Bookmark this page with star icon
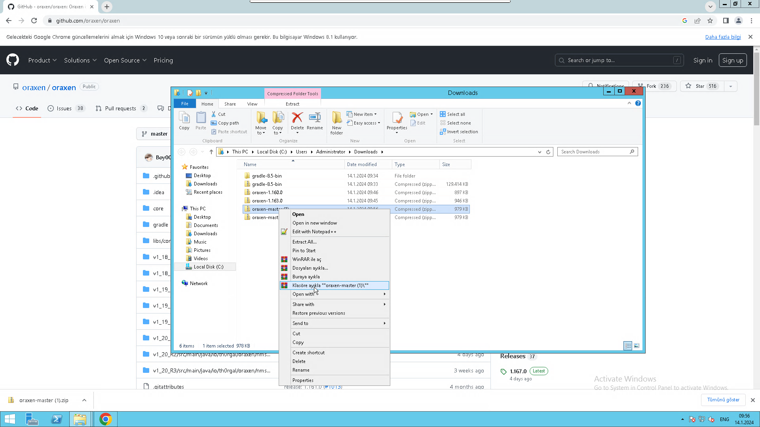 [710, 21]
